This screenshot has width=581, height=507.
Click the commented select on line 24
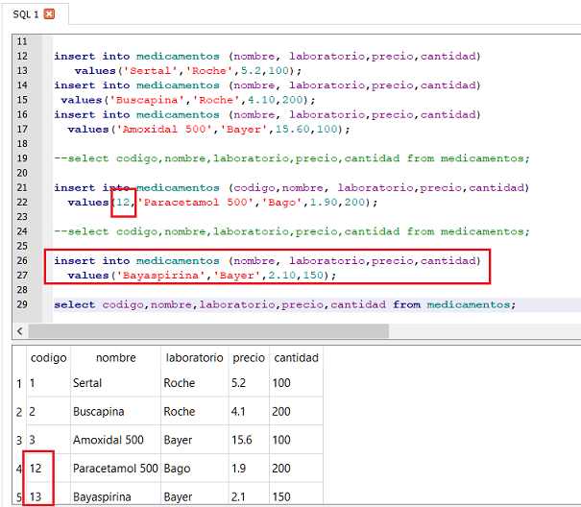click(x=292, y=231)
